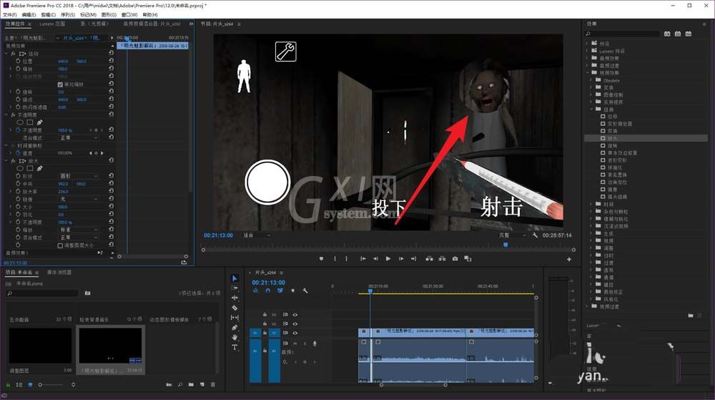715x400 pixels.
Task: Open the Program monitor zoom level dropdown
Action: pos(257,235)
